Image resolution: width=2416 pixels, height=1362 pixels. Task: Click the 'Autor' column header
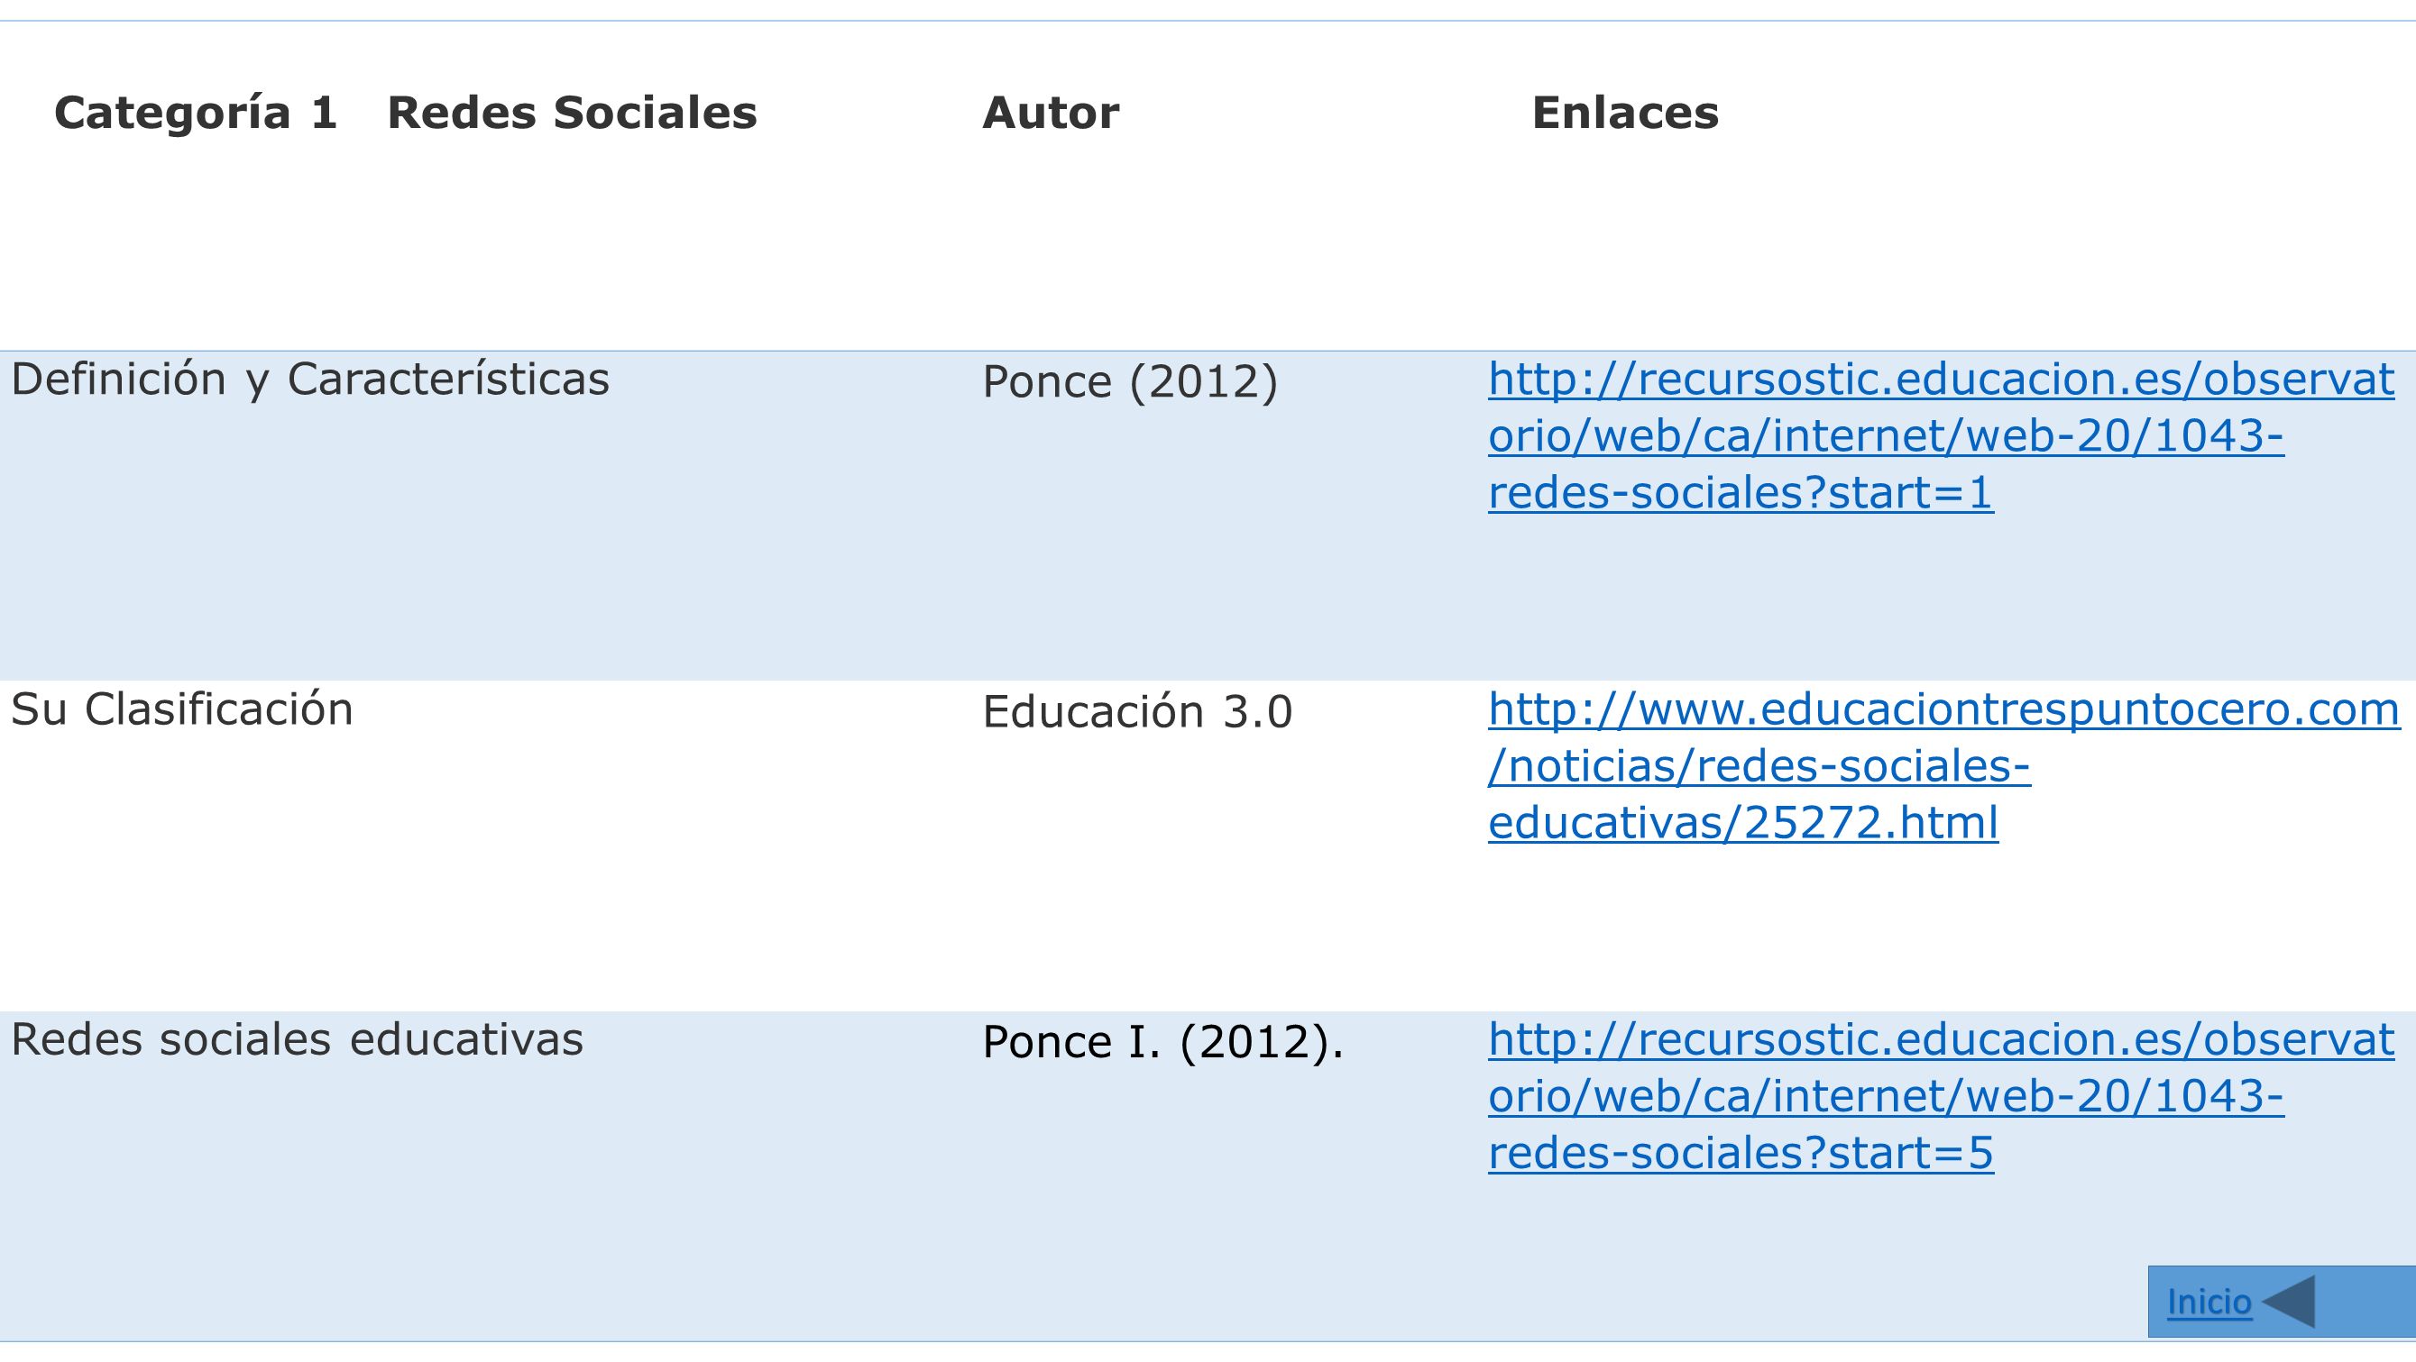click(x=1051, y=114)
